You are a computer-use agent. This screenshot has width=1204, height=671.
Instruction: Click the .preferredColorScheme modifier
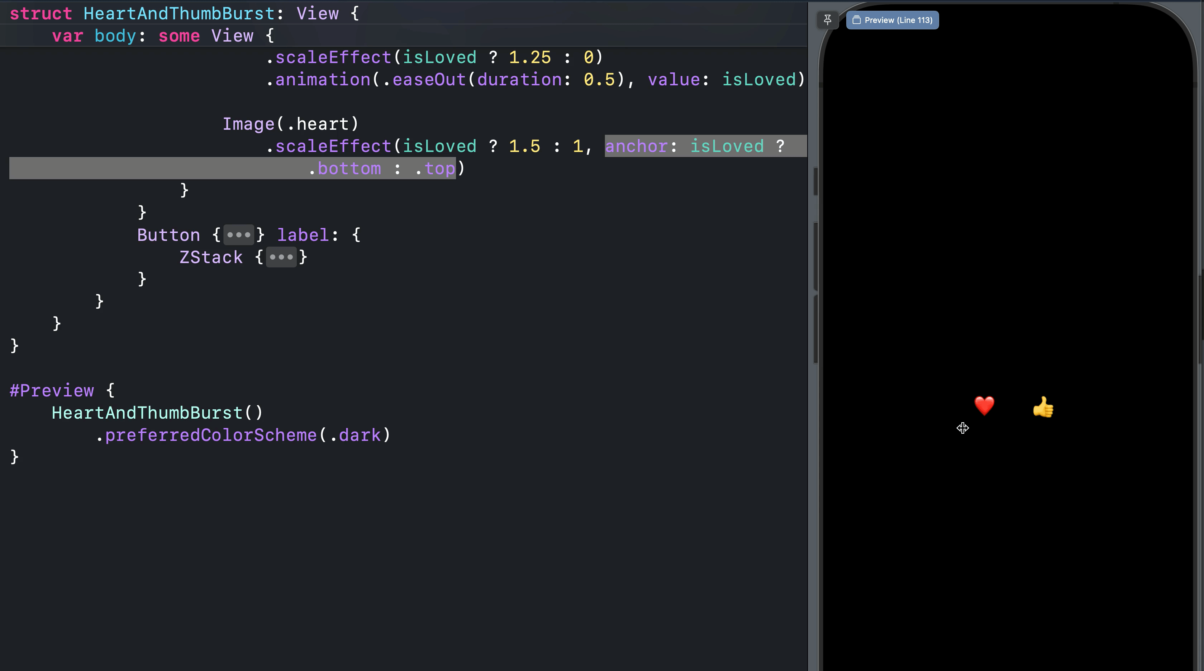click(210, 435)
